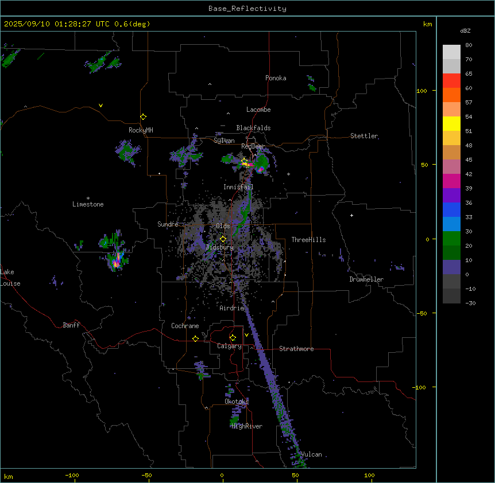495x483 pixels.
Task: Click the intense storm core by RedDeer
Action: pos(249,164)
